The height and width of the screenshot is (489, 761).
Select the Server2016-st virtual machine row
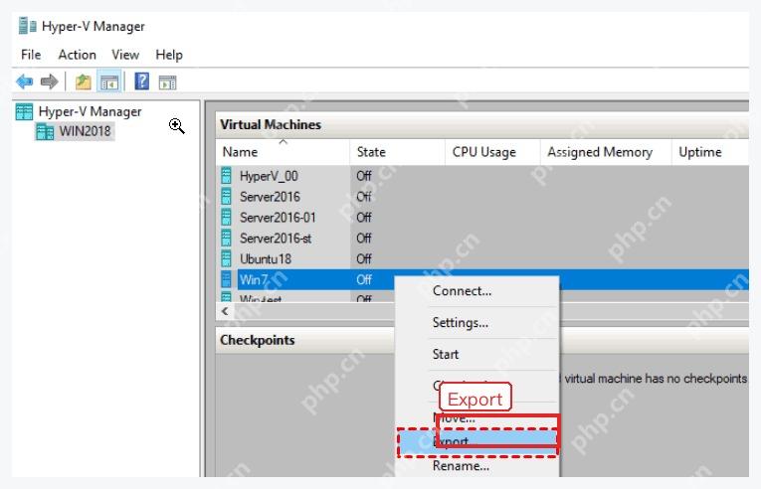point(482,238)
